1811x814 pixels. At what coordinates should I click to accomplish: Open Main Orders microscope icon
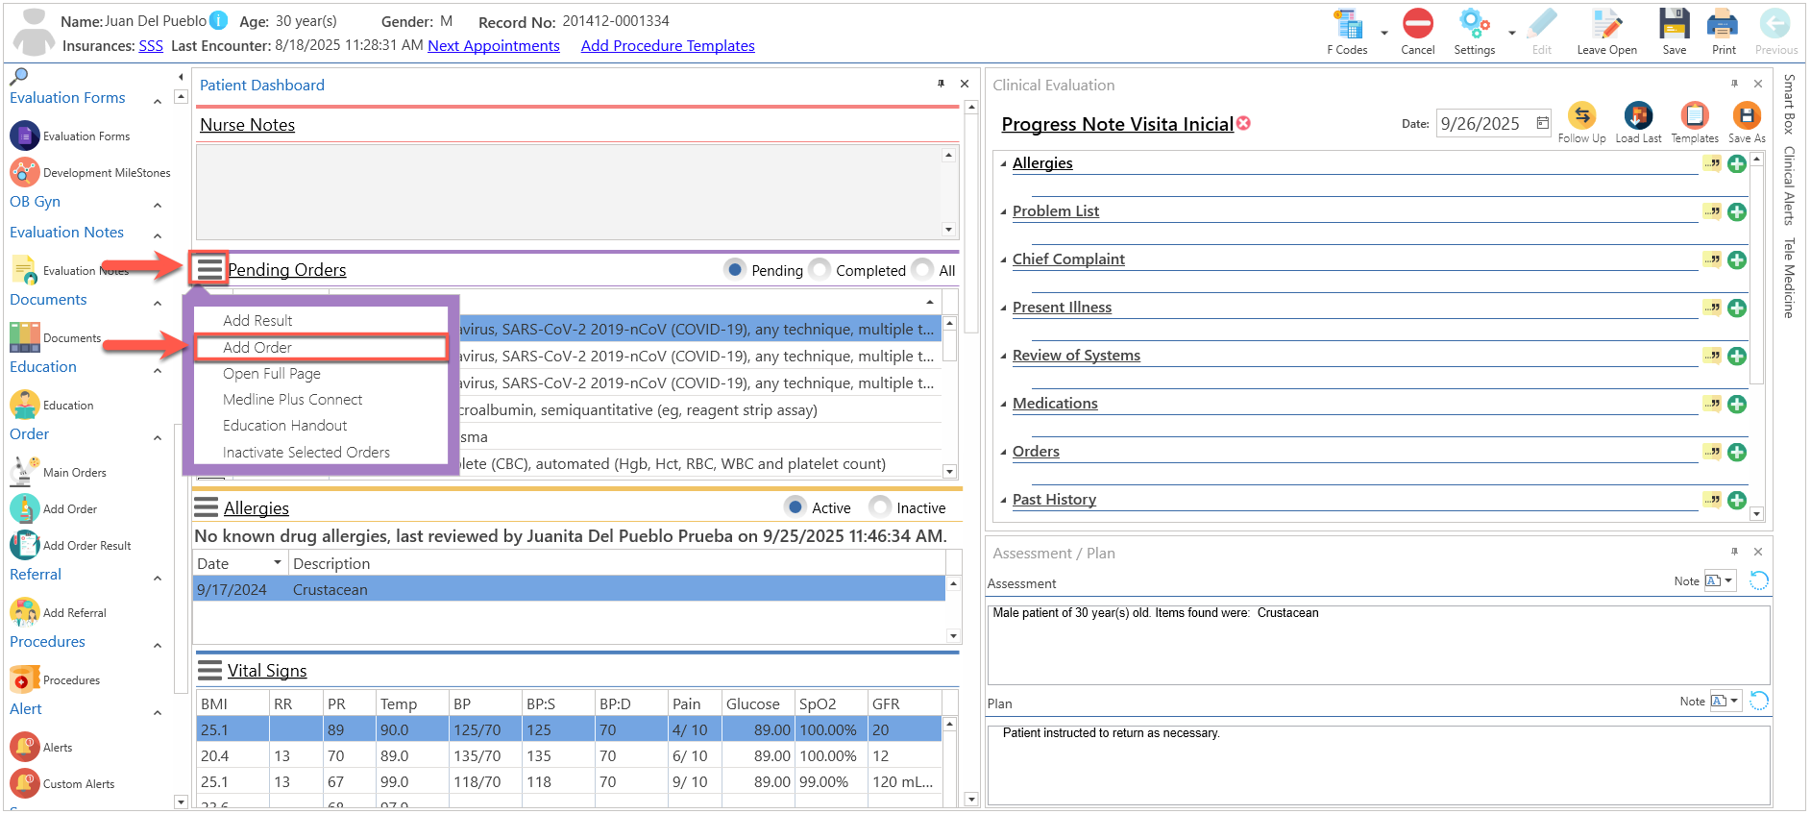pyautogui.click(x=25, y=472)
